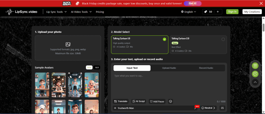Choose the boy at desk avatar
This screenshot has width=265, height=114.
[x=42, y=85]
